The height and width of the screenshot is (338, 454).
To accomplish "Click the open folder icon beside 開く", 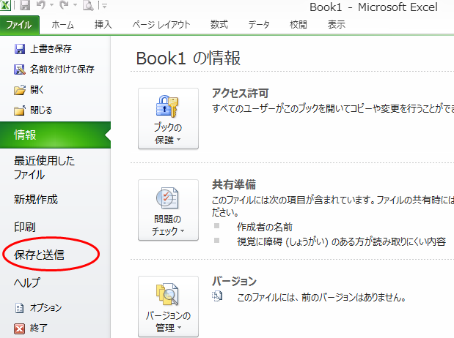I will click(x=19, y=90).
